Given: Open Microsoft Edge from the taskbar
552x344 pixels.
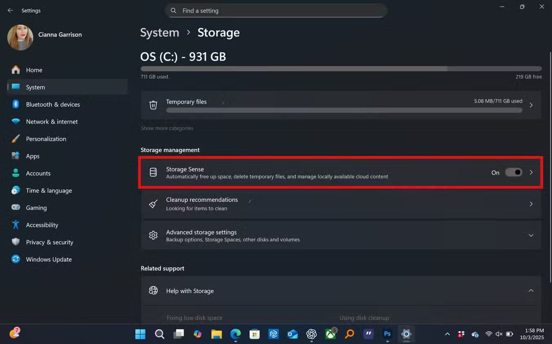Looking at the screenshot, I should point(235,334).
